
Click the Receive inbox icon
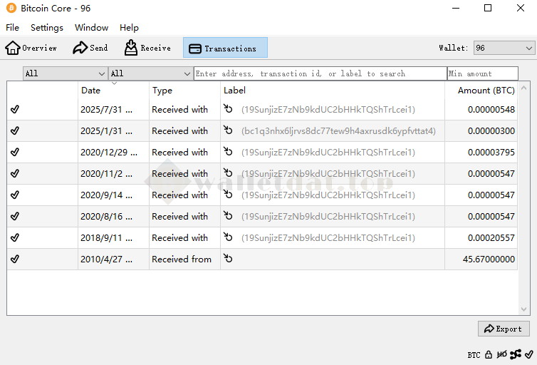tap(131, 48)
